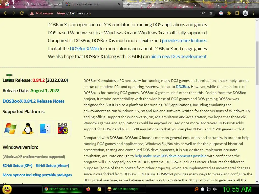259x194 pixels.
Task: Open the Chrome profile avatar
Action: click(x=245, y=13)
